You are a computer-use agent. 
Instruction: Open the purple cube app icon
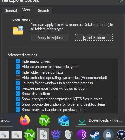click(x=56, y=134)
